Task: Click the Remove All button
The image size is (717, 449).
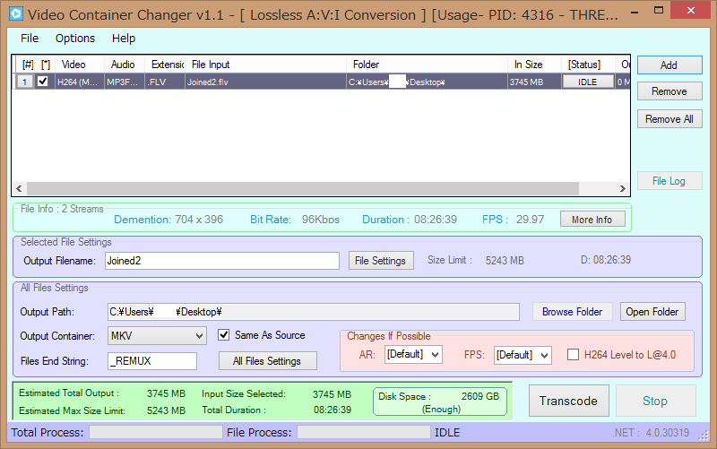Action: 669,119
